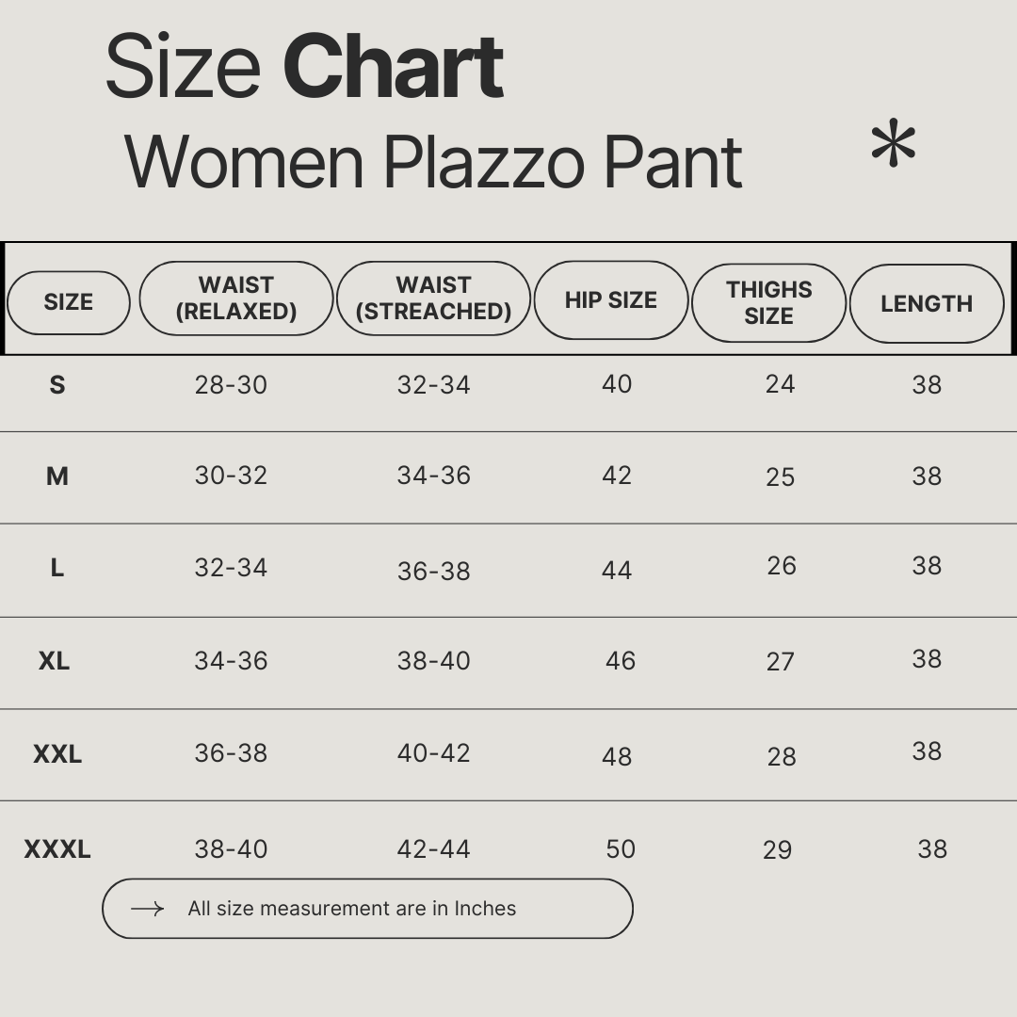Select the WAIST (RELAXED) header pill
This screenshot has width=1017, height=1017.
click(236, 299)
